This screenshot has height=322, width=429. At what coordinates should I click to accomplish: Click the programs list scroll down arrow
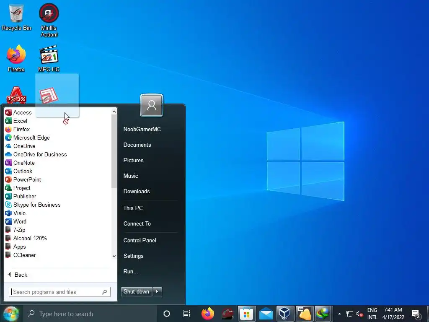pyautogui.click(x=114, y=256)
